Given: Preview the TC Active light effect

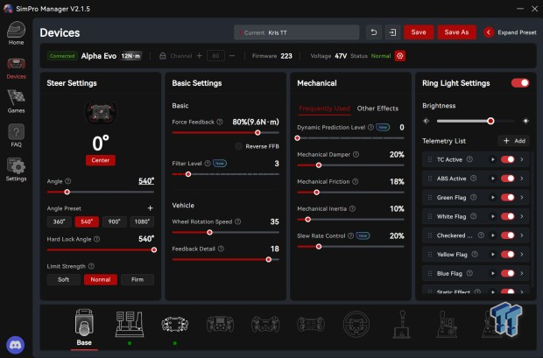Looking at the screenshot, I should click(492, 159).
